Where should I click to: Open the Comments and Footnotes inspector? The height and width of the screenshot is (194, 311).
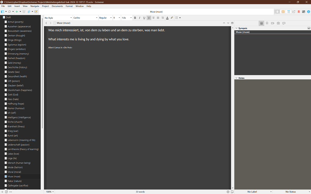coord(284,23)
